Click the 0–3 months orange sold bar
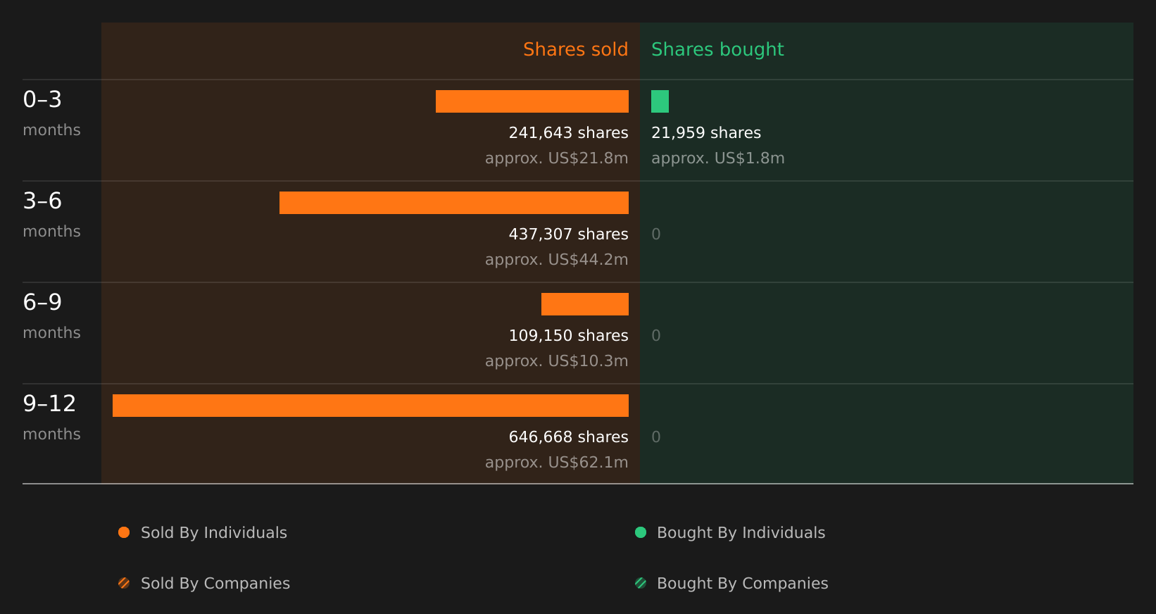 [532, 101]
